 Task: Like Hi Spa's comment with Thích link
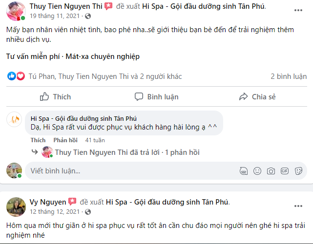pyautogui.click(x=38, y=140)
